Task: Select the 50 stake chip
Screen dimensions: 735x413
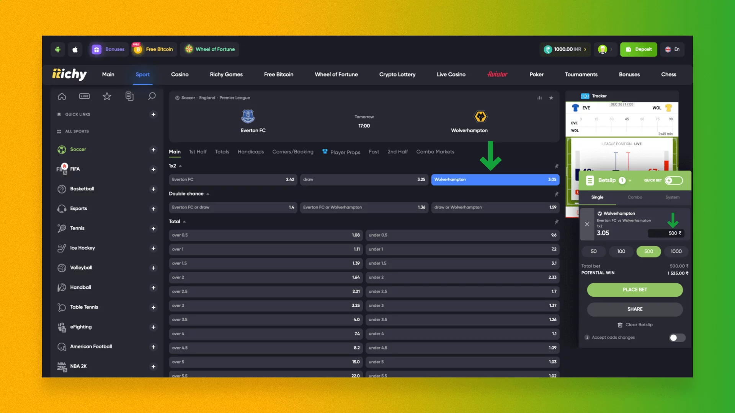Action: (593, 252)
